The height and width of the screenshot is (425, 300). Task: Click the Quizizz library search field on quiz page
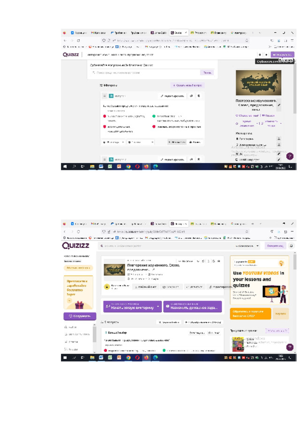tap(165, 246)
